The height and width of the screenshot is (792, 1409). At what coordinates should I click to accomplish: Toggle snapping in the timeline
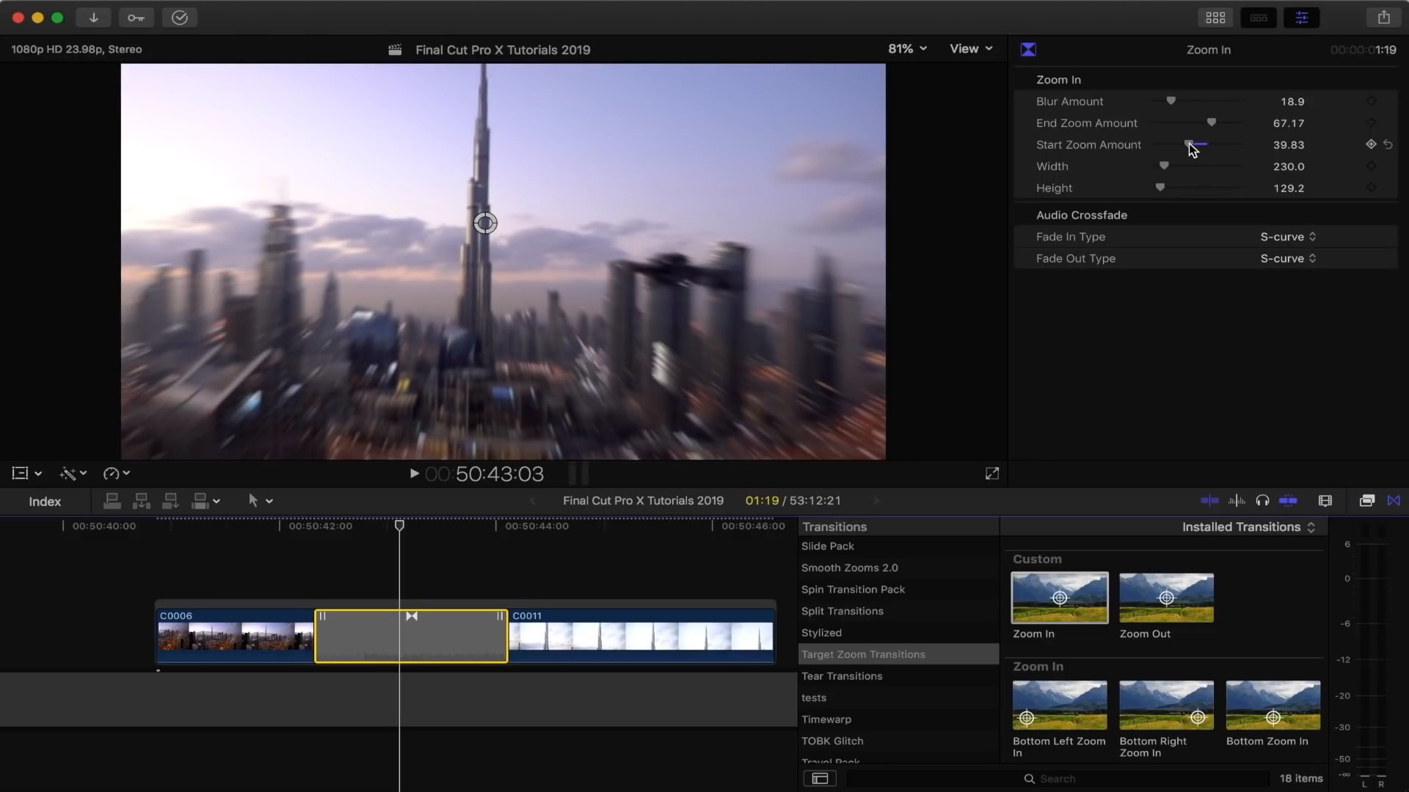tap(1288, 501)
